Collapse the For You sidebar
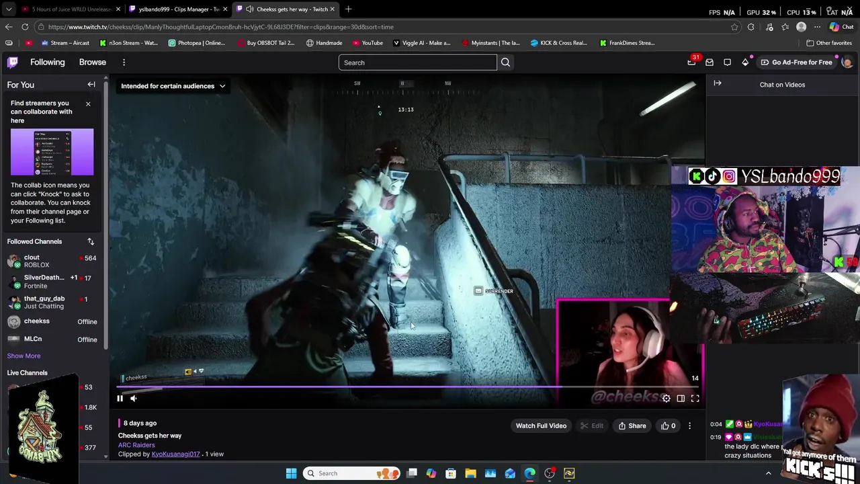 tap(91, 85)
